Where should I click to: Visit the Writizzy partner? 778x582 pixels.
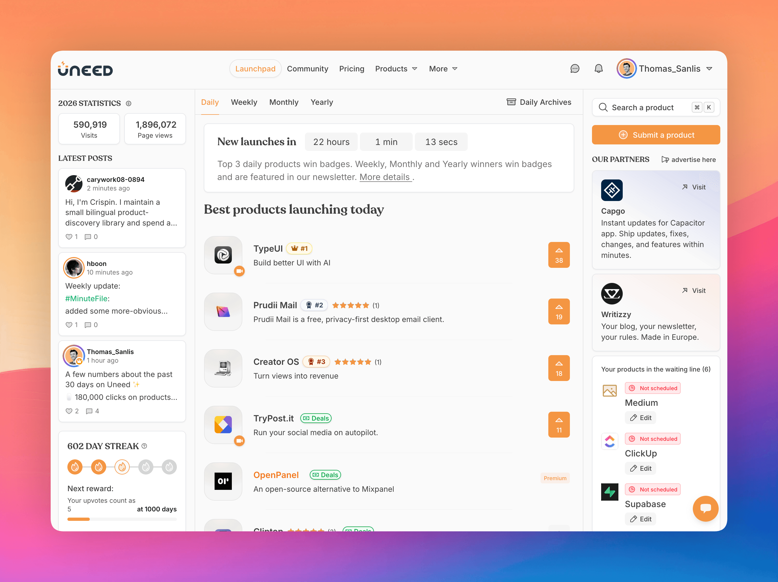694,291
